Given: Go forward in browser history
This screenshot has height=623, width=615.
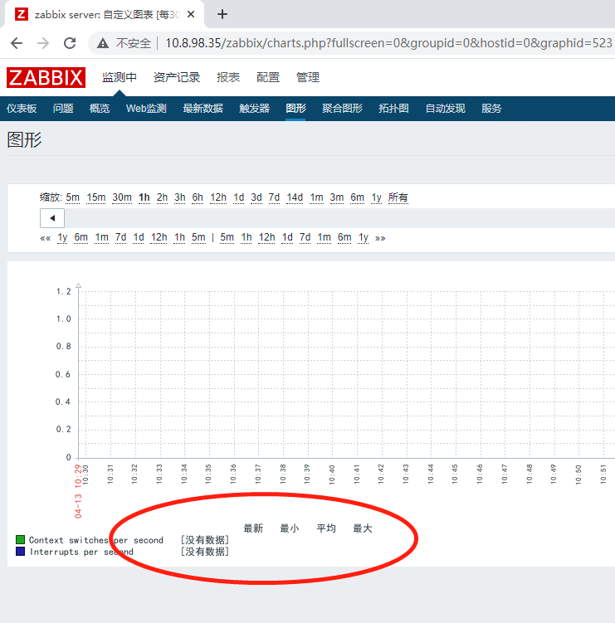Looking at the screenshot, I should click(43, 43).
